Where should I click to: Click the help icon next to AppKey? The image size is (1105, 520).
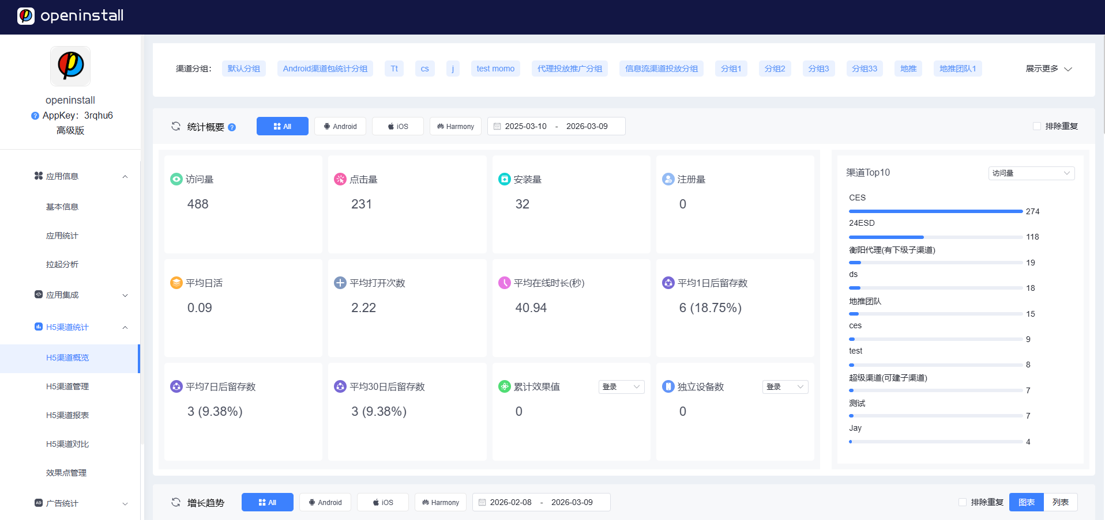[x=34, y=115]
